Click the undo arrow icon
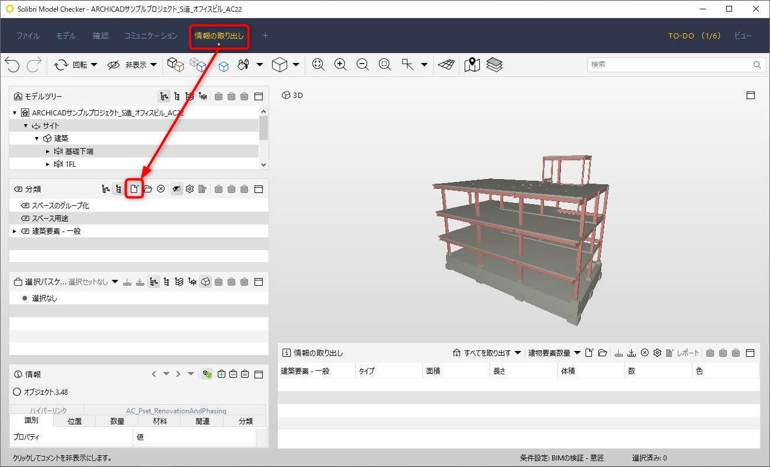770x467 pixels. click(12, 65)
